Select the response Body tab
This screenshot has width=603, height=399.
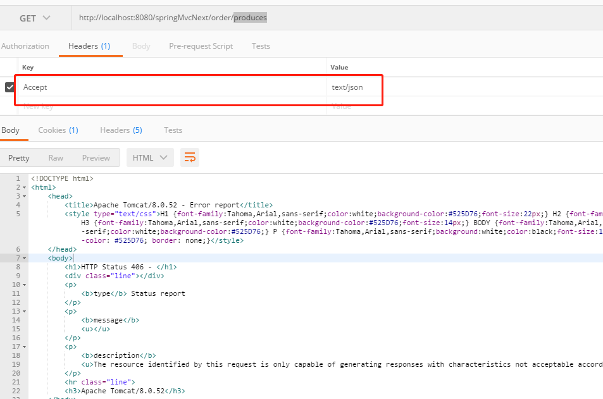(10, 130)
